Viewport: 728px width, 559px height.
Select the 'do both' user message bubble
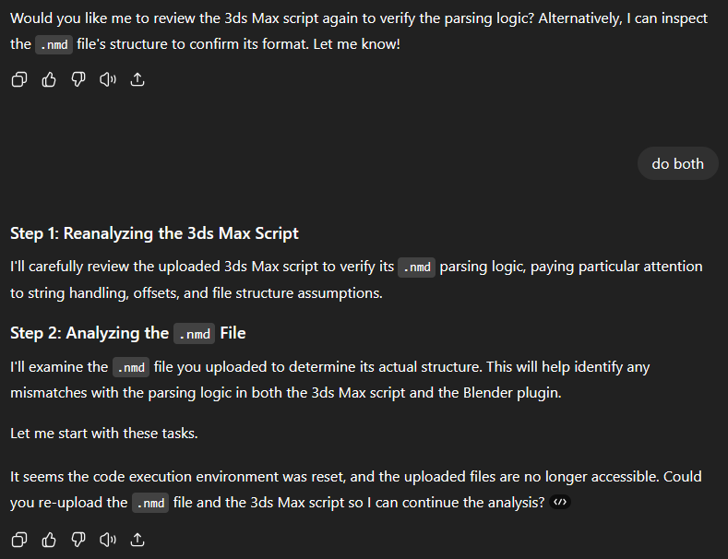coord(678,163)
